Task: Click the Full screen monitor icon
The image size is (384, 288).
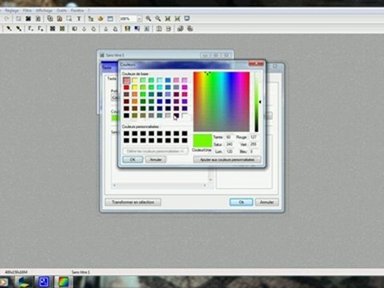Action: click(x=187, y=18)
